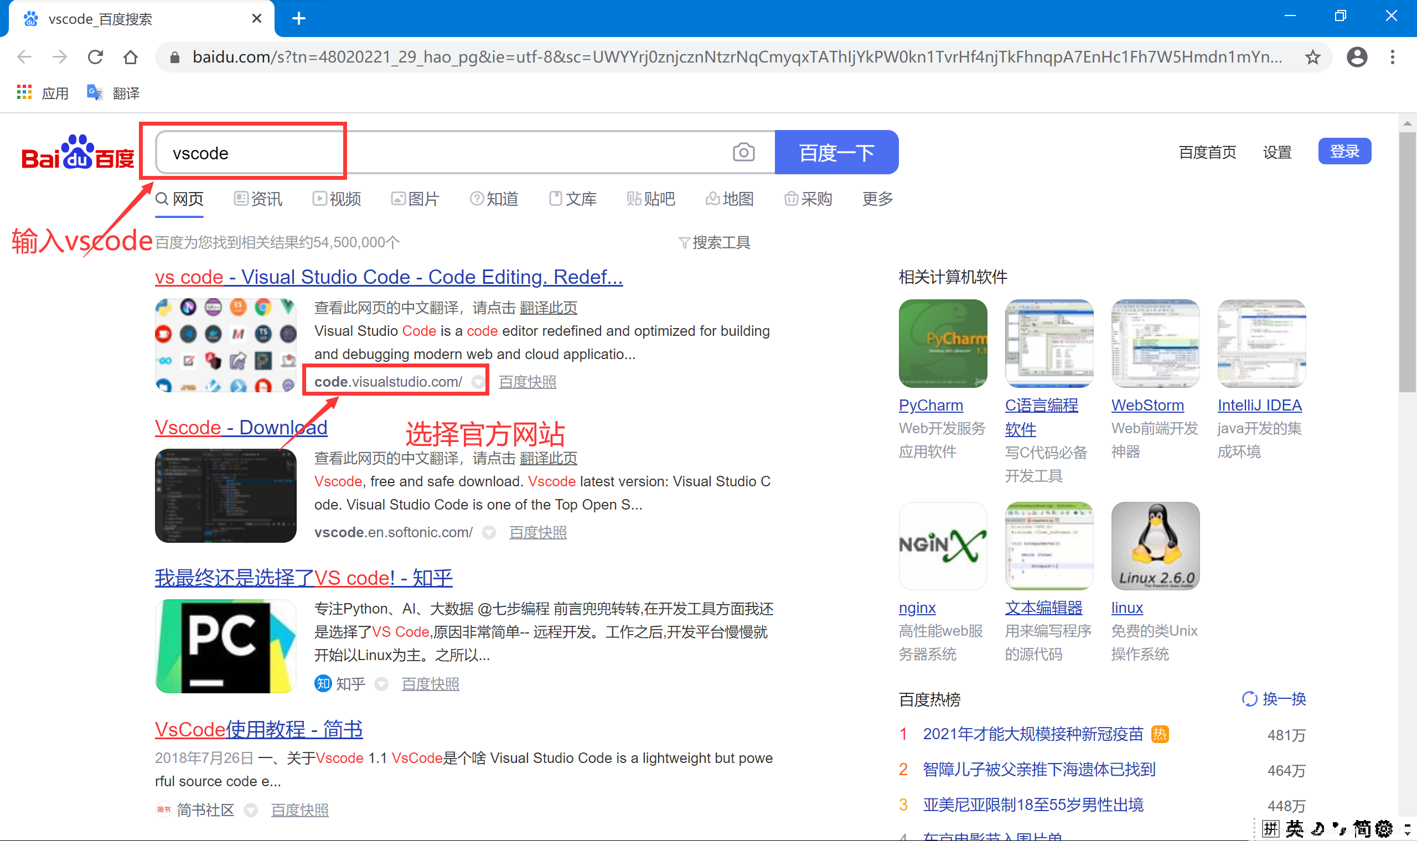Click 翻译此页 under the Visual Studio Code result

pos(548,308)
